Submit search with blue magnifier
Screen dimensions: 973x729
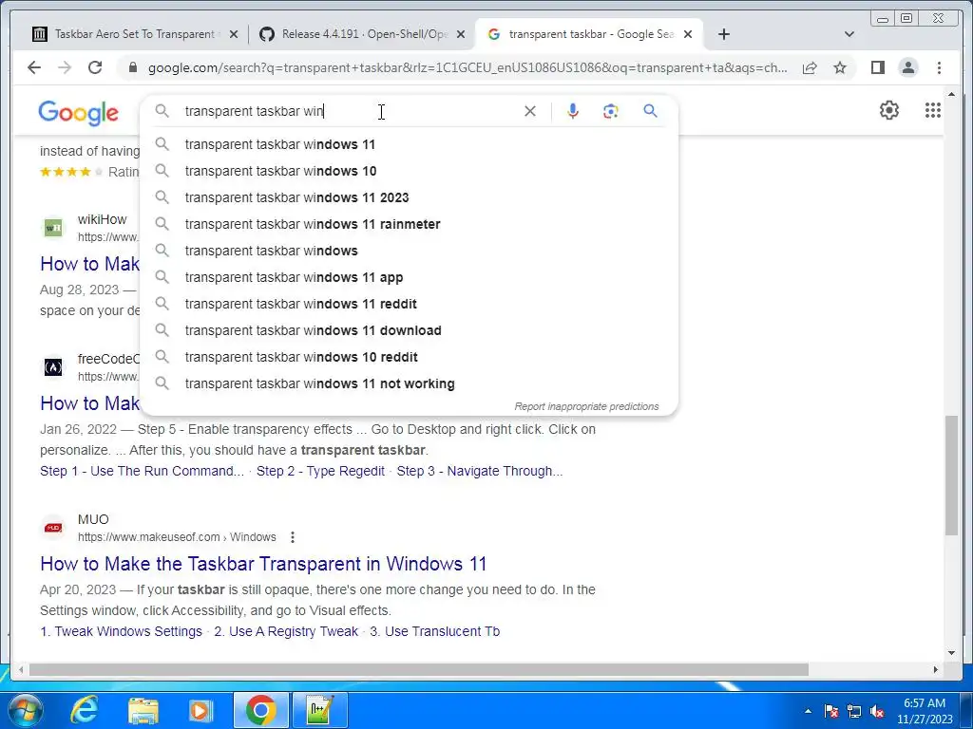coord(650,111)
